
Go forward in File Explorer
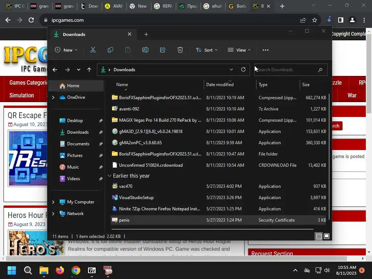coord(67,70)
